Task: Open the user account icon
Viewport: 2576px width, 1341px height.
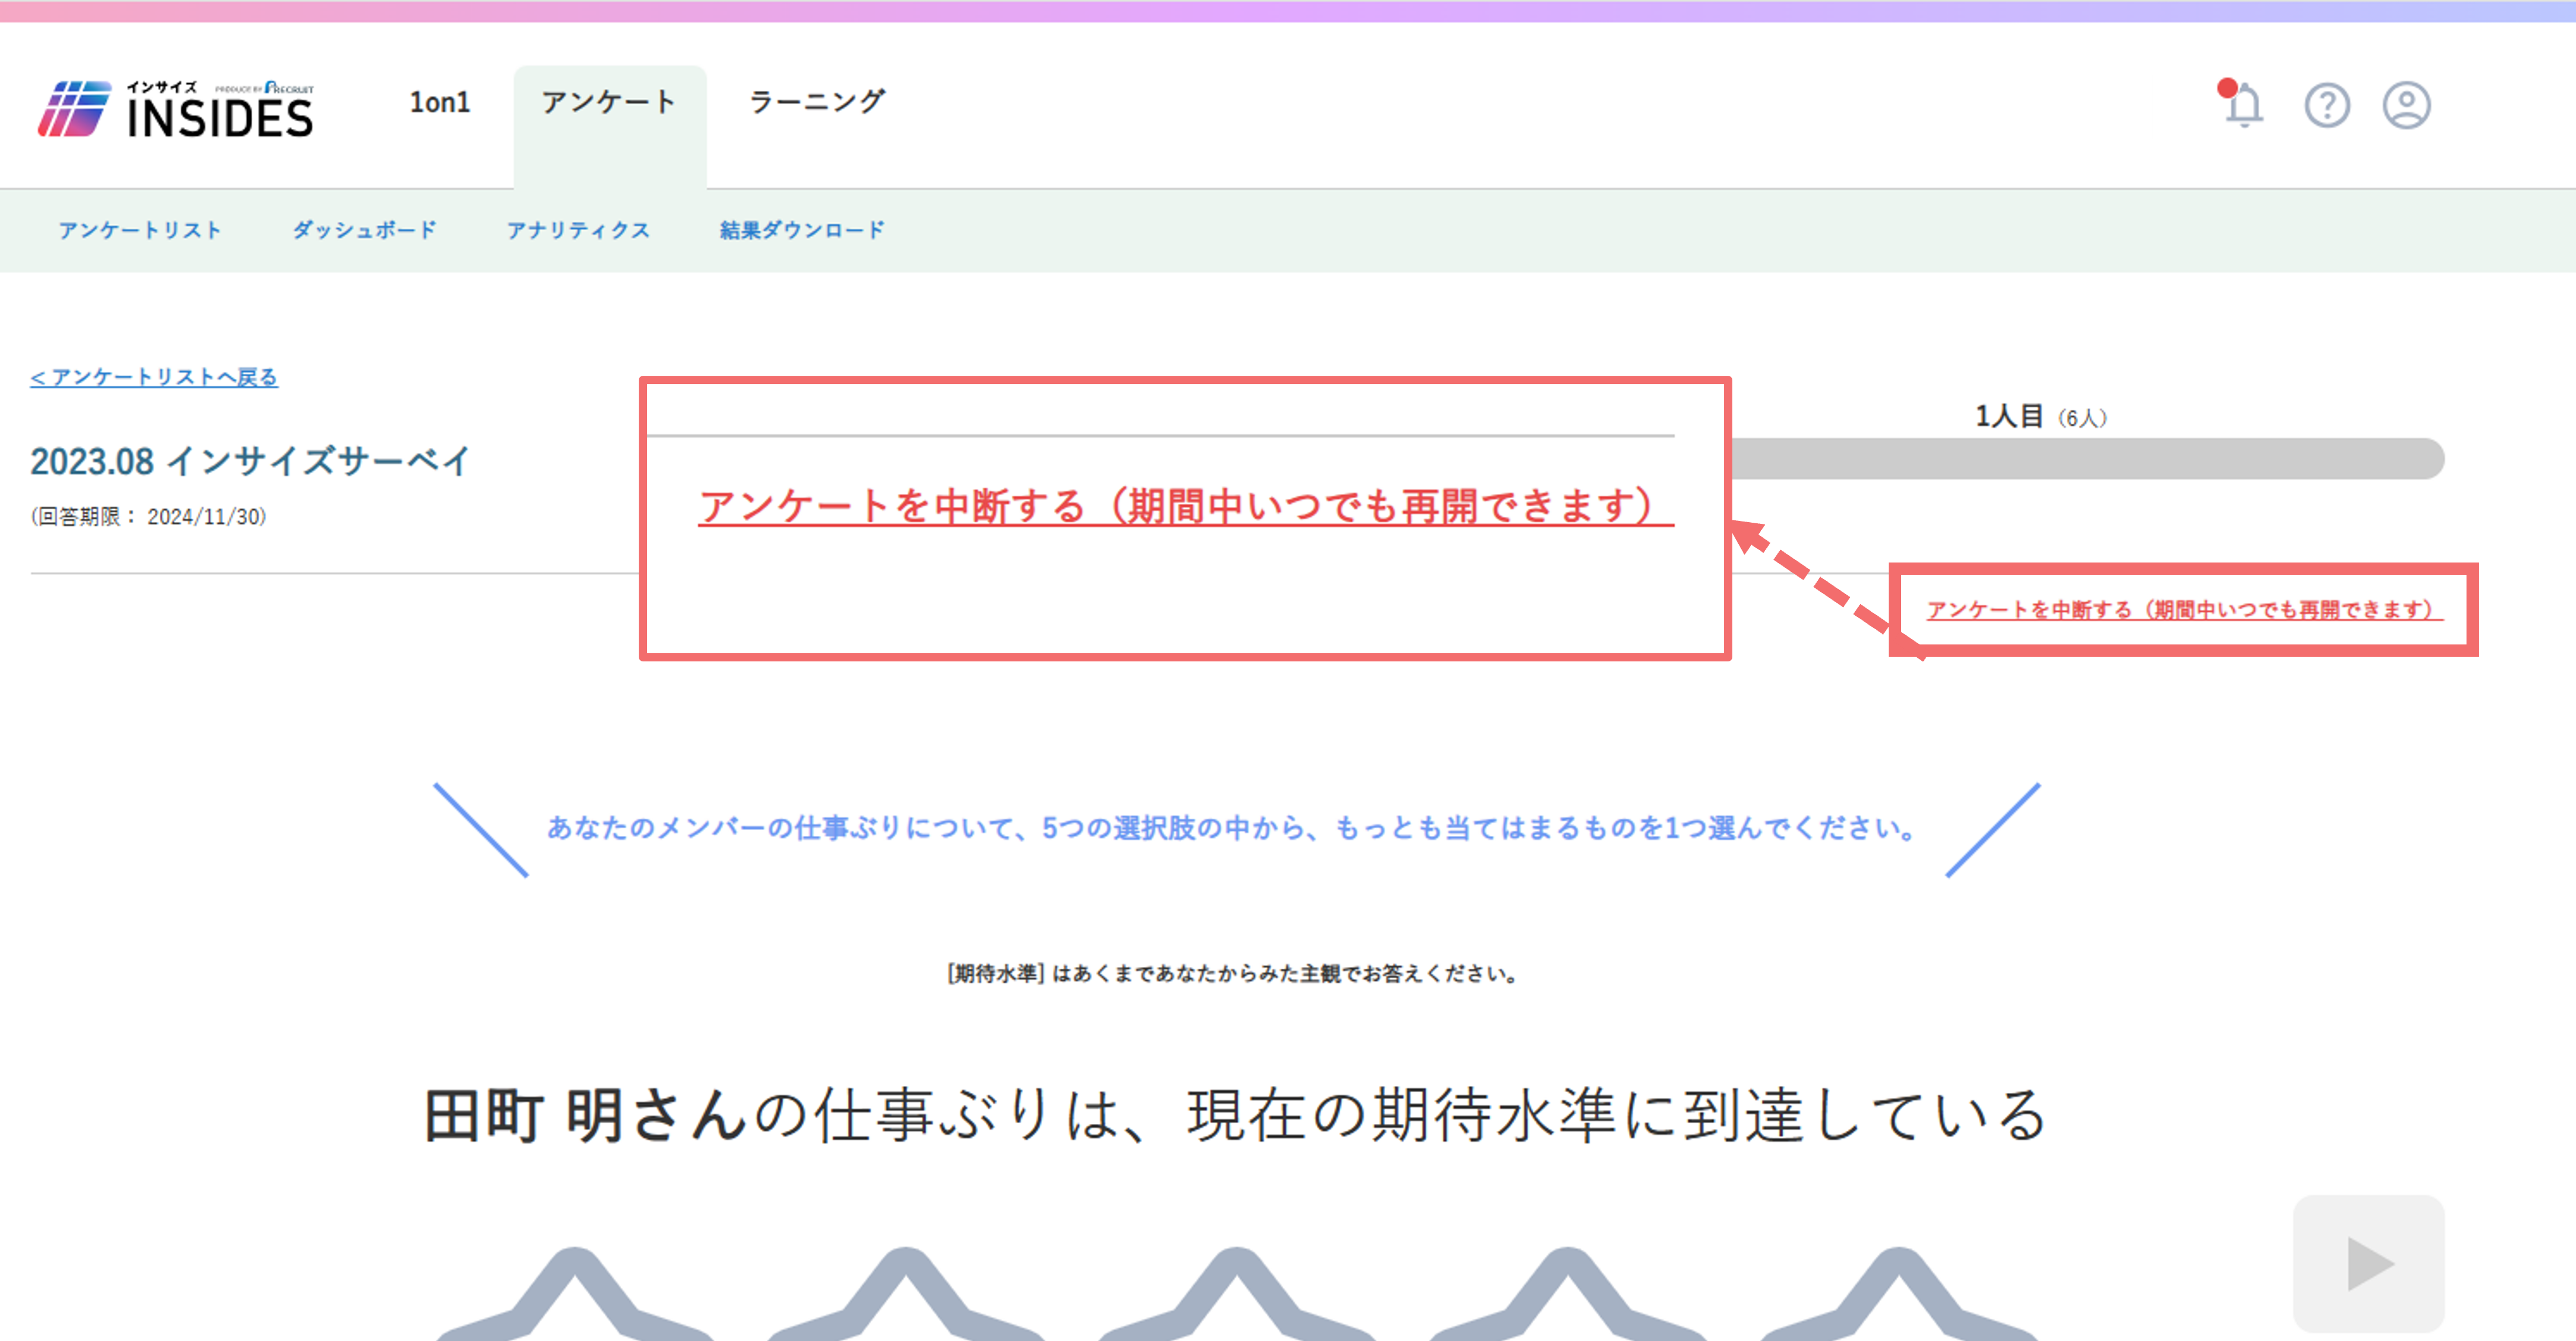Action: [x=2406, y=105]
